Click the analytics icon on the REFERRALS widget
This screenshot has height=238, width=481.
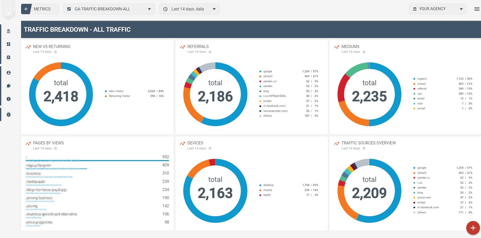(182, 47)
